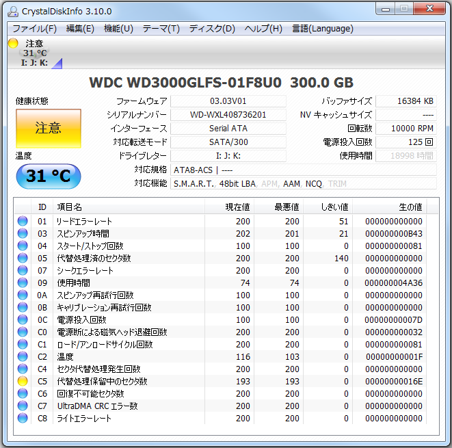Toggle the AAM feature label
The image size is (452, 448).
click(x=291, y=183)
